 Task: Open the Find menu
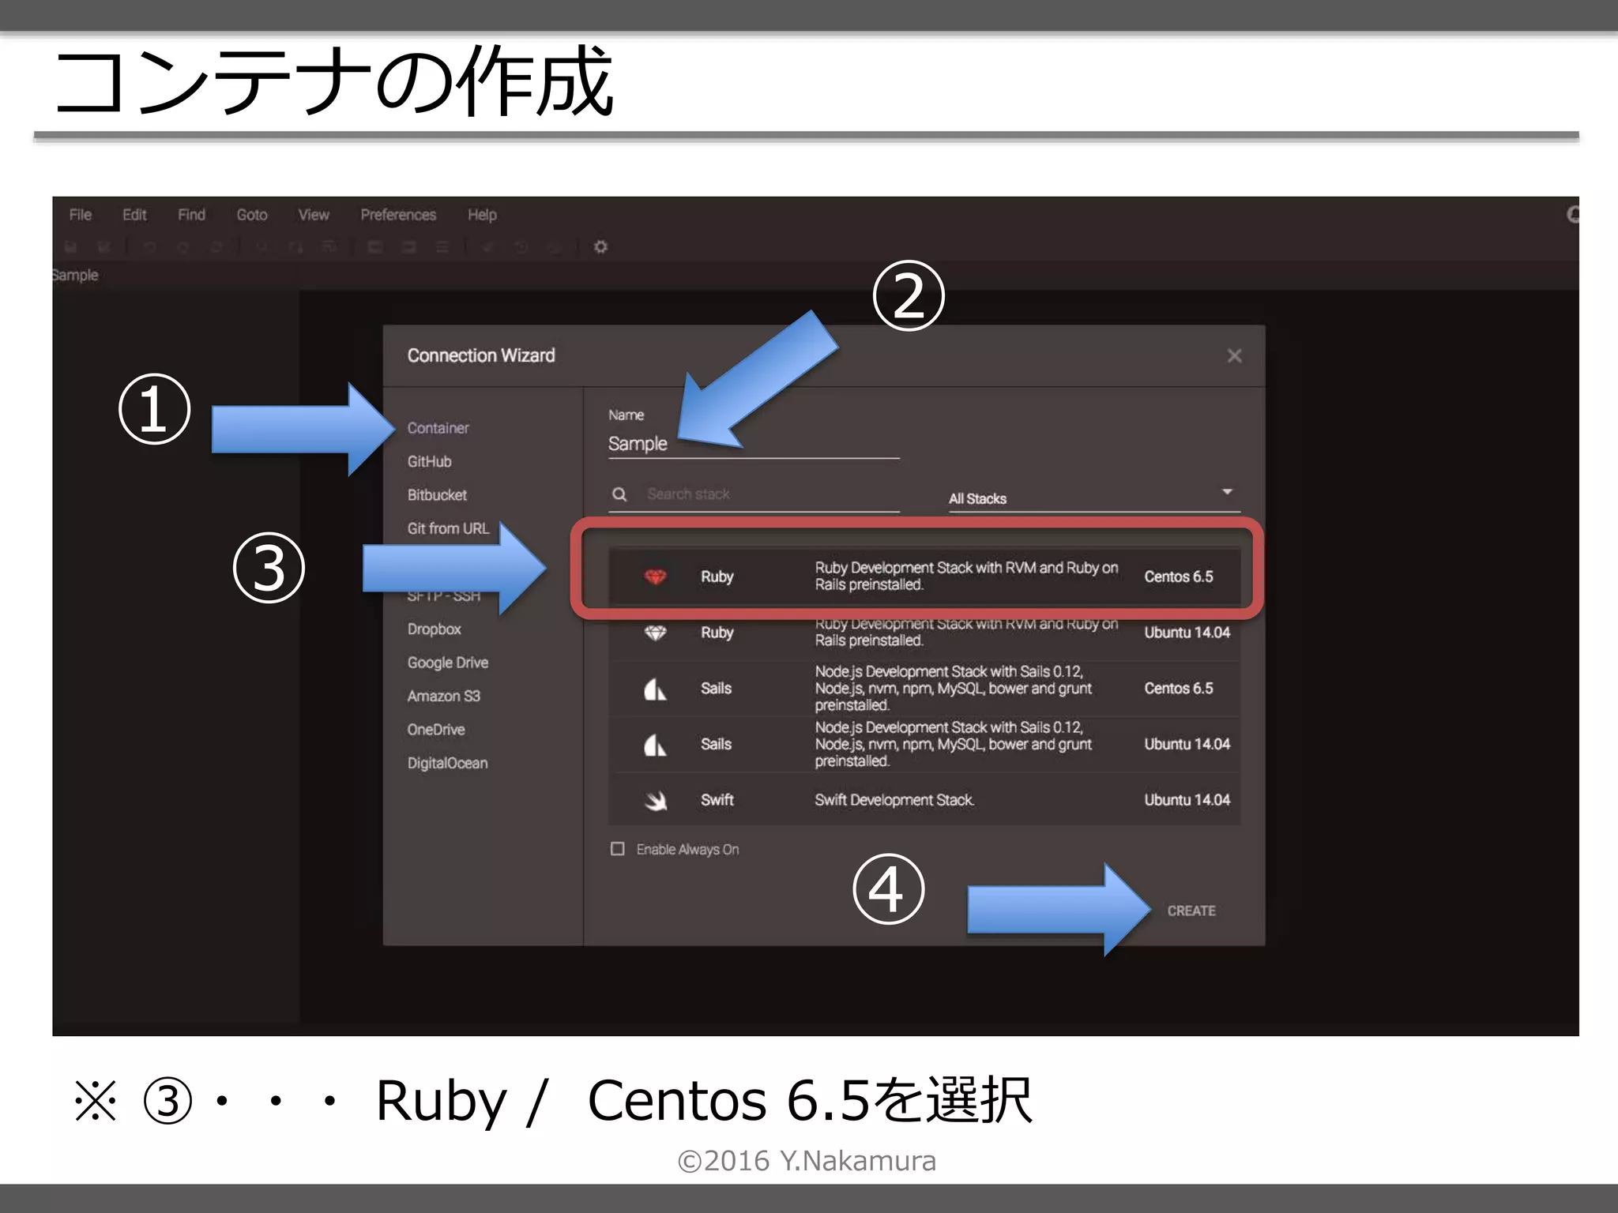(x=191, y=215)
